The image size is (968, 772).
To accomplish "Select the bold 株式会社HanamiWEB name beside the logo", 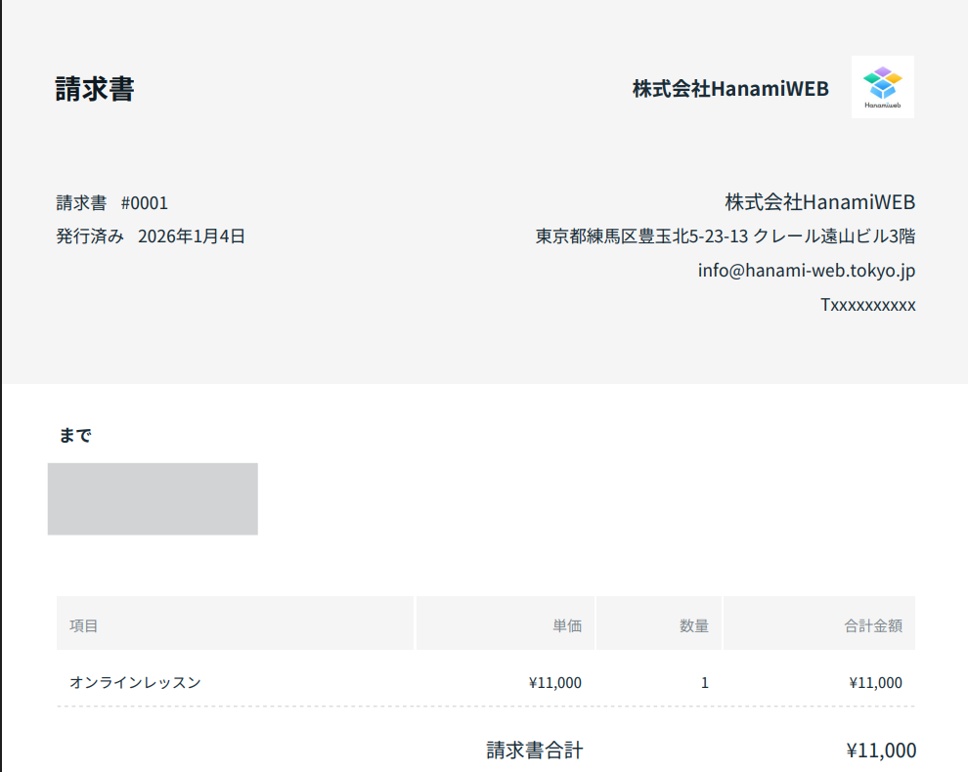I will pos(730,89).
